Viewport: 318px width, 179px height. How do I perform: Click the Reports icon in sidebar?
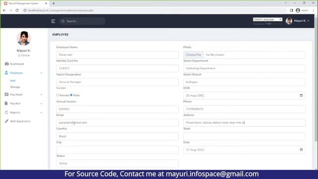click(6, 112)
